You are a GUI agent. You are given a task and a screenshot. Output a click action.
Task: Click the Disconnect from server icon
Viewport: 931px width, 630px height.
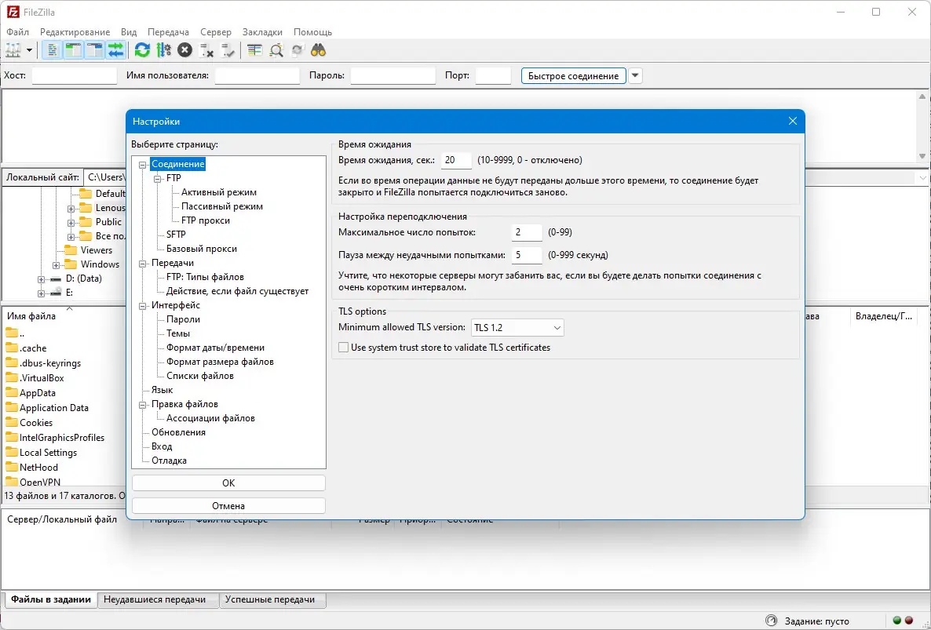click(206, 50)
